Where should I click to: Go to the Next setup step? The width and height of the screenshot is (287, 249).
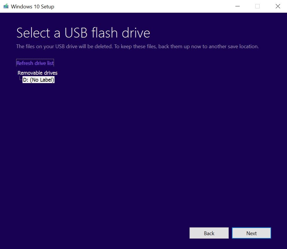coord(251,233)
